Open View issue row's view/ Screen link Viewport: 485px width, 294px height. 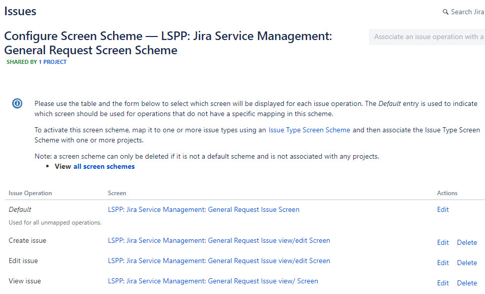coord(213,281)
